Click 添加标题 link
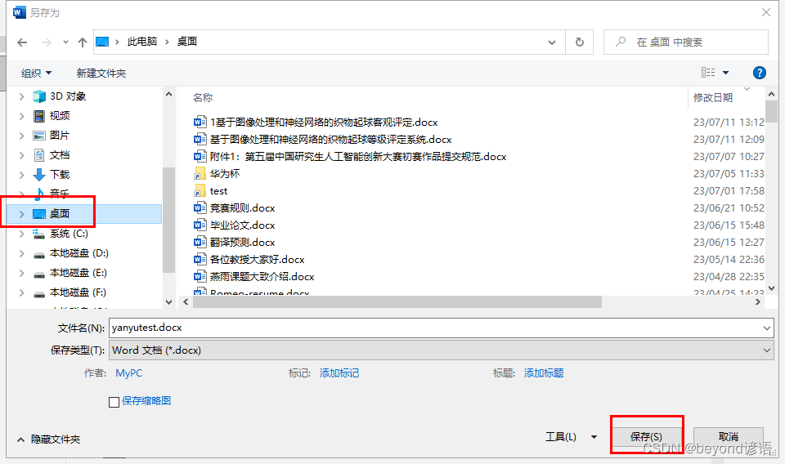 544,373
